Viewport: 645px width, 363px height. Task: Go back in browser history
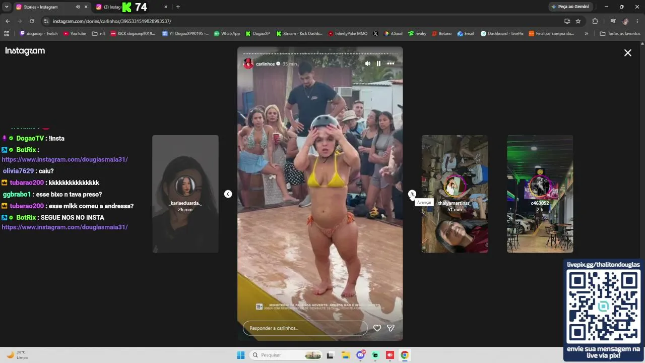(8, 21)
